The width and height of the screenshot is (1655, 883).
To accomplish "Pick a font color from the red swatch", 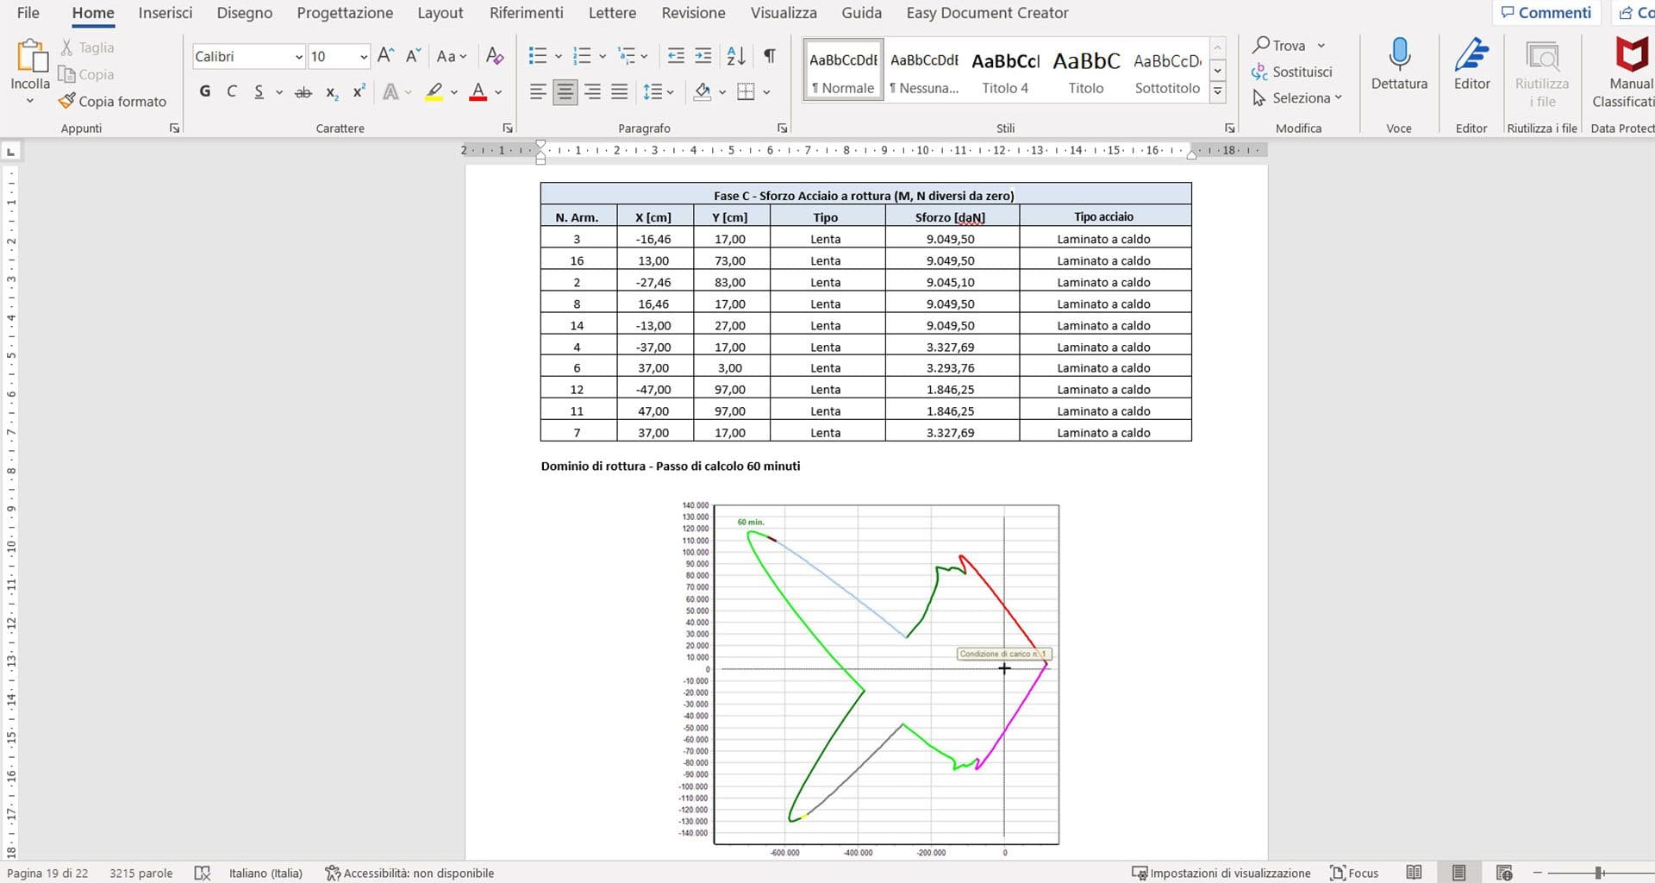I will (479, 91).
